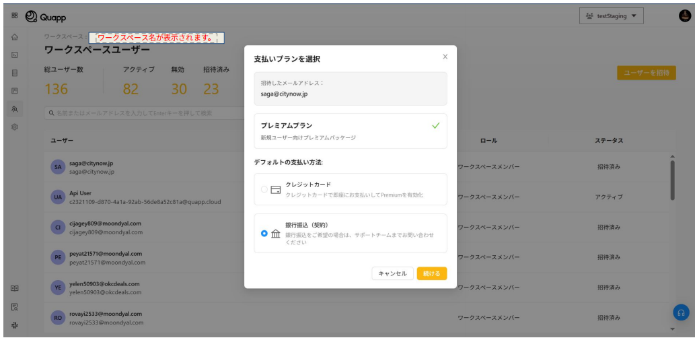The width and height of the screenshot is (697, 340).
Task: Open the settings gear sidebar icon
Action: (x=15, y=127)
